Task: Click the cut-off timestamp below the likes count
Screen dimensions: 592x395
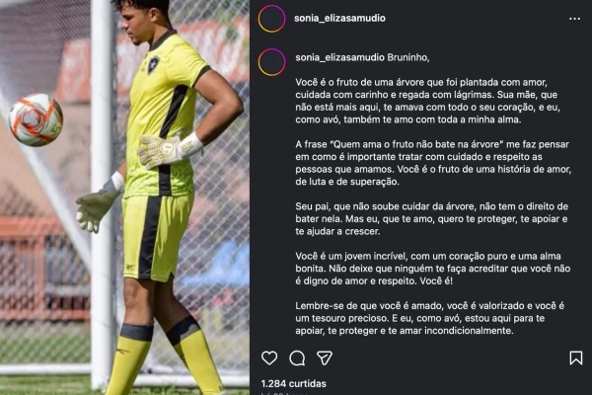Action: tap(284, 393)
